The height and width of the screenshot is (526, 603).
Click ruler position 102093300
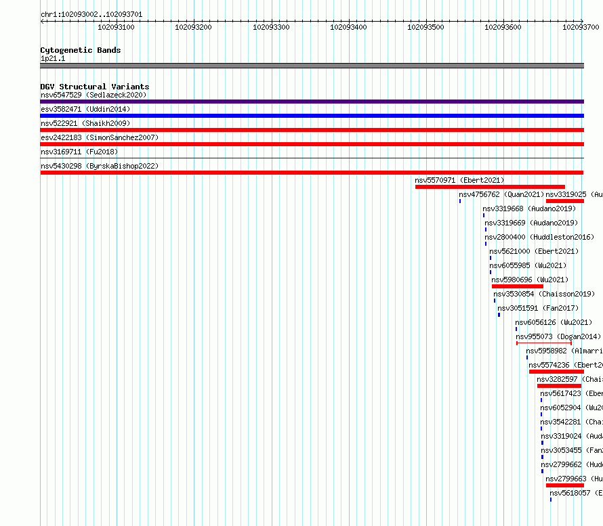[271, 27]
